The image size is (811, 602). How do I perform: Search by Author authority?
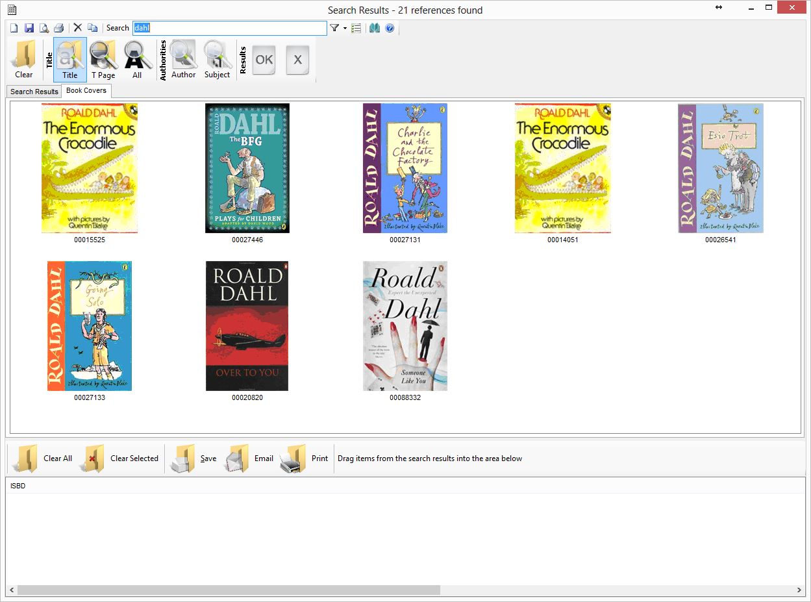tap(183, 60)
